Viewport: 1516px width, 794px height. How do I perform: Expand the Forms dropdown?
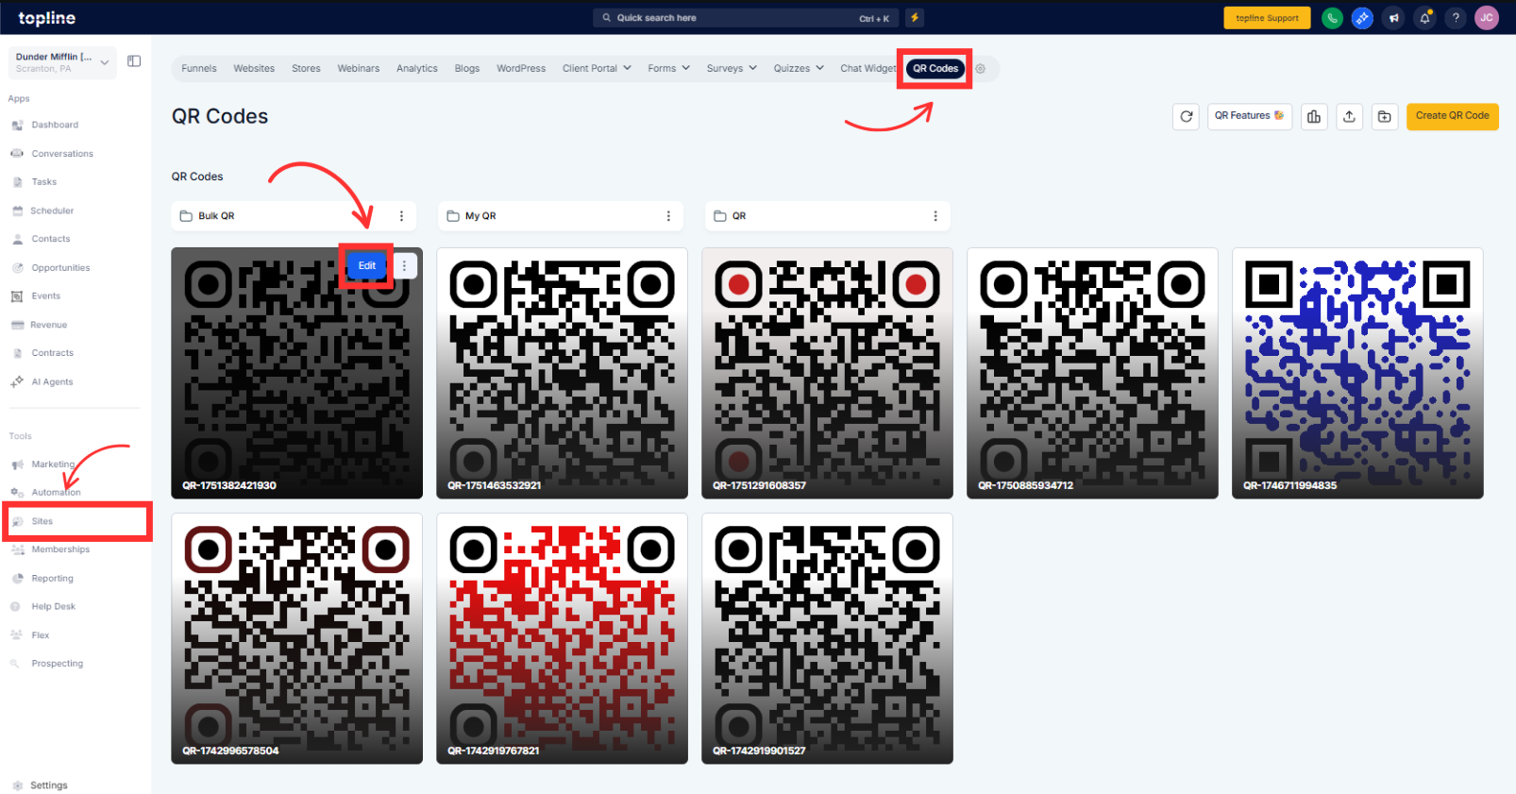[x=668, y=69]
